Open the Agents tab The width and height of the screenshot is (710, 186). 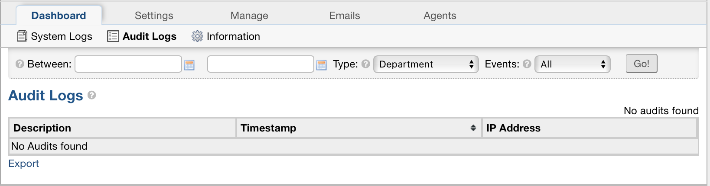tap(440, 16)
